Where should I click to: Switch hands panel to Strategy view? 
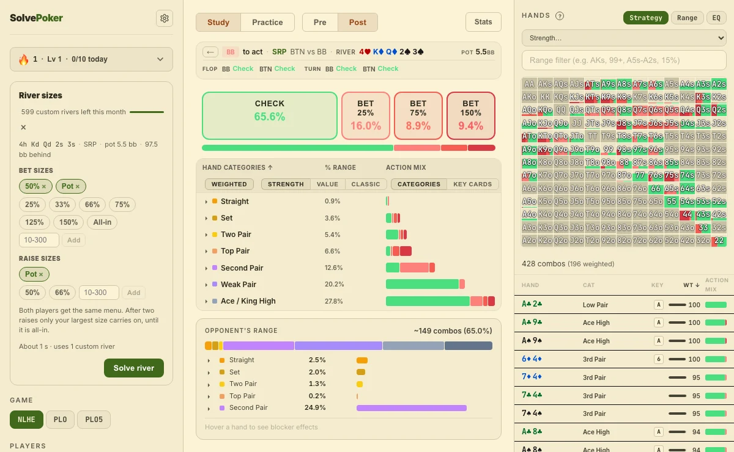pos(646,18)
